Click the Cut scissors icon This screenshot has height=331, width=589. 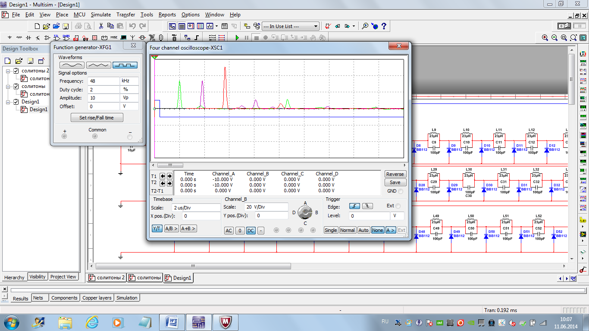[101, 26]
